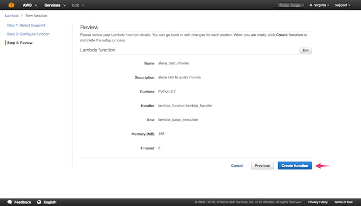Choose English language option in footer
The image size is (361, 206).
(50, 202)
